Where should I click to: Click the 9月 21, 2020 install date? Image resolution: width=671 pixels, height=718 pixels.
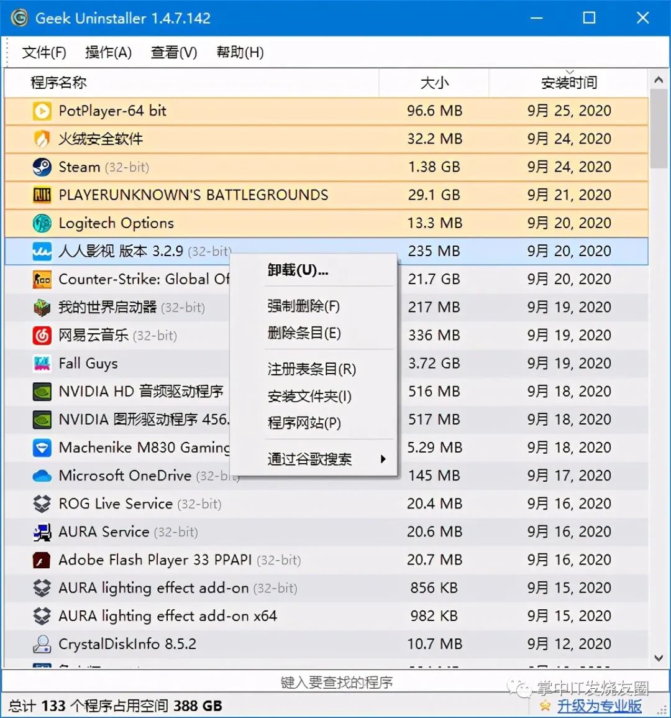pyautogui.click(x=569, y=195)
